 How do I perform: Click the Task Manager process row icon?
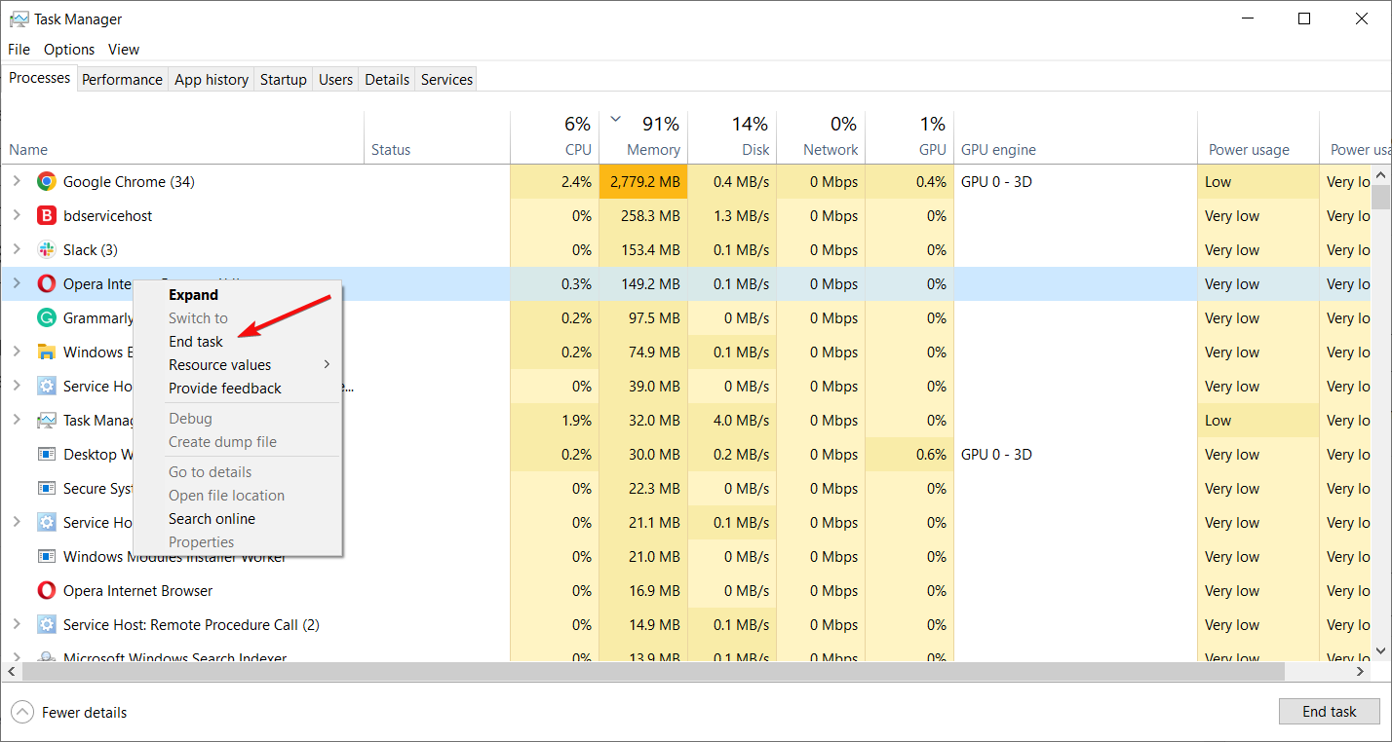point(46,420)
